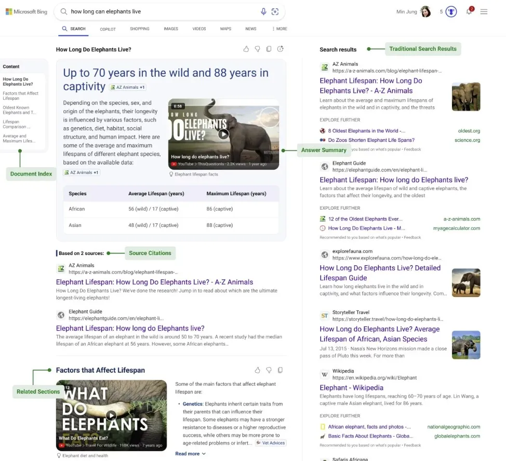
Task: Expand the More menu
Action: pyautogui.click(x=279, y=29)
